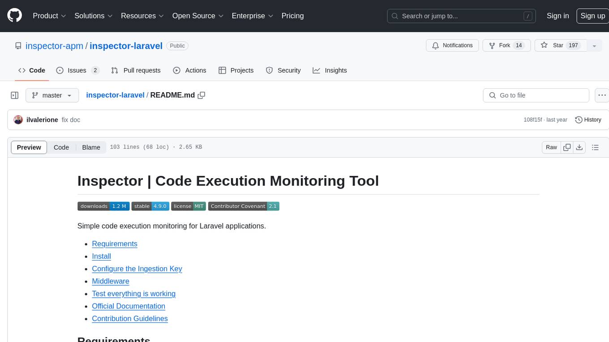Click the Sign in link
Screen dimensions: 609x342
pos(558,16)
